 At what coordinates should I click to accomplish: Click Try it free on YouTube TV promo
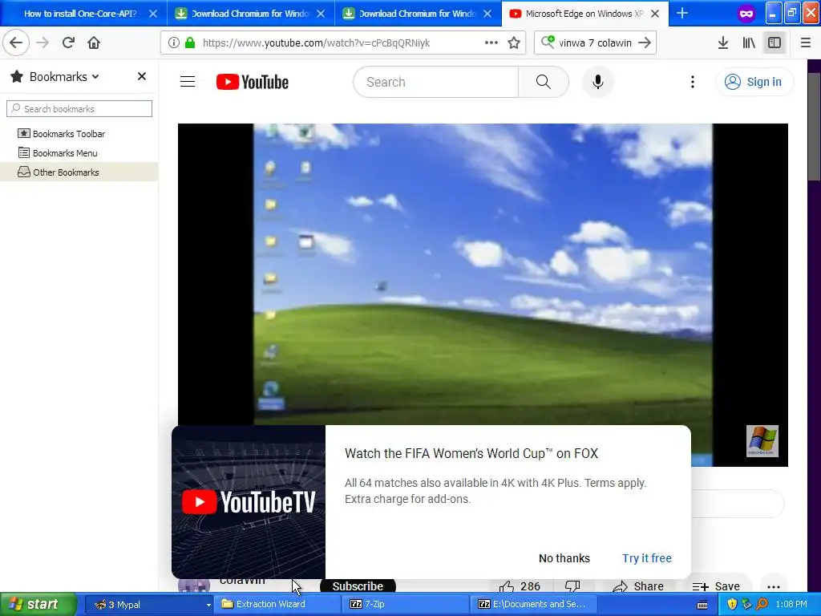[x=647, y=558]
